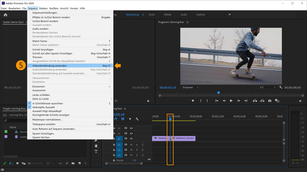Select the Hand tool in the toolbox
The image size is (307, 172).
tap(96, 146)
